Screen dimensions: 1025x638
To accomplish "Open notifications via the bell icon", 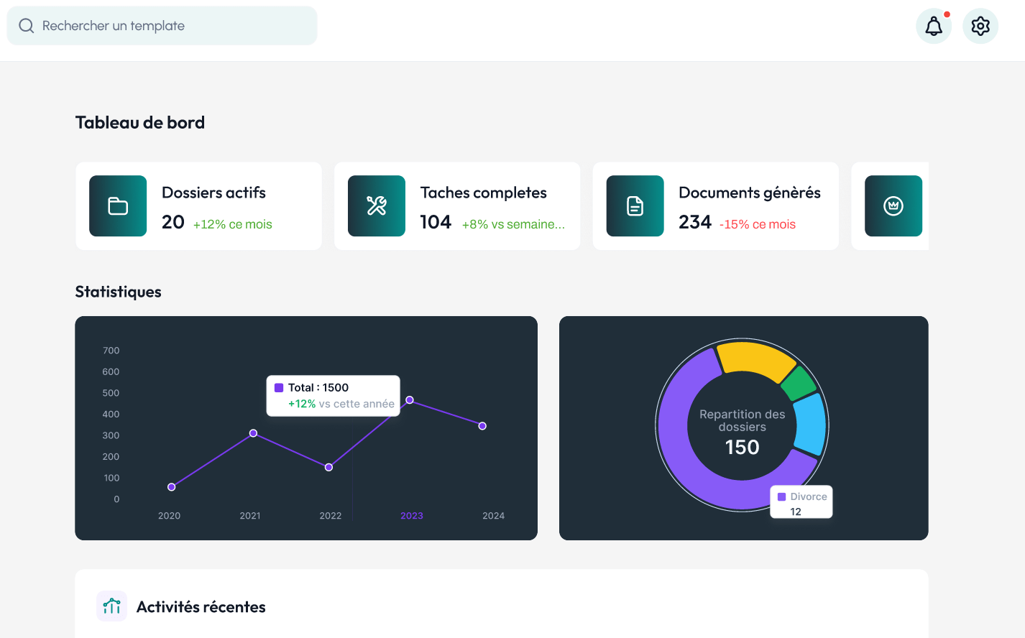I will pos(933,26).
